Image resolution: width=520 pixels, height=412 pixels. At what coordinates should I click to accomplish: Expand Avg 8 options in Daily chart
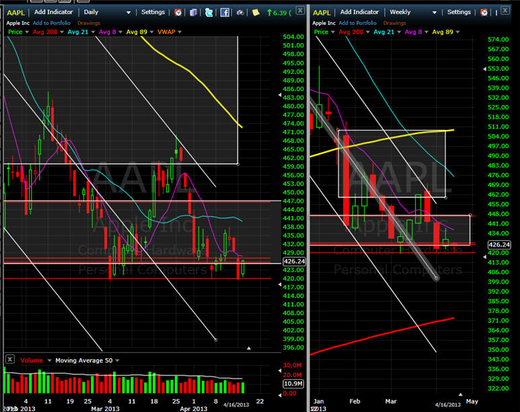(120, 32)
